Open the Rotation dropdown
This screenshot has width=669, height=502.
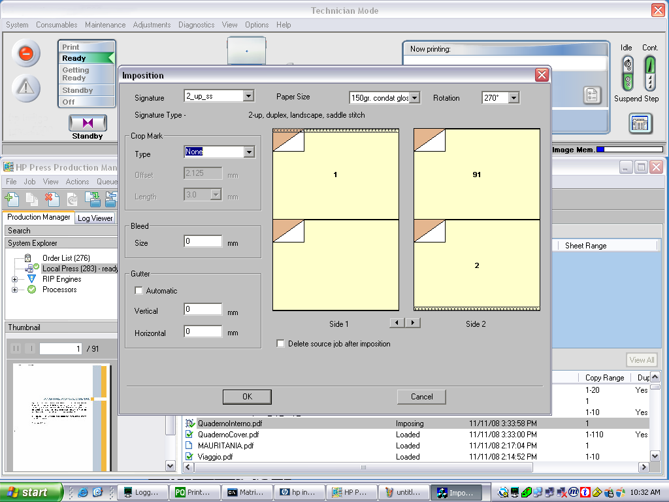514,98
